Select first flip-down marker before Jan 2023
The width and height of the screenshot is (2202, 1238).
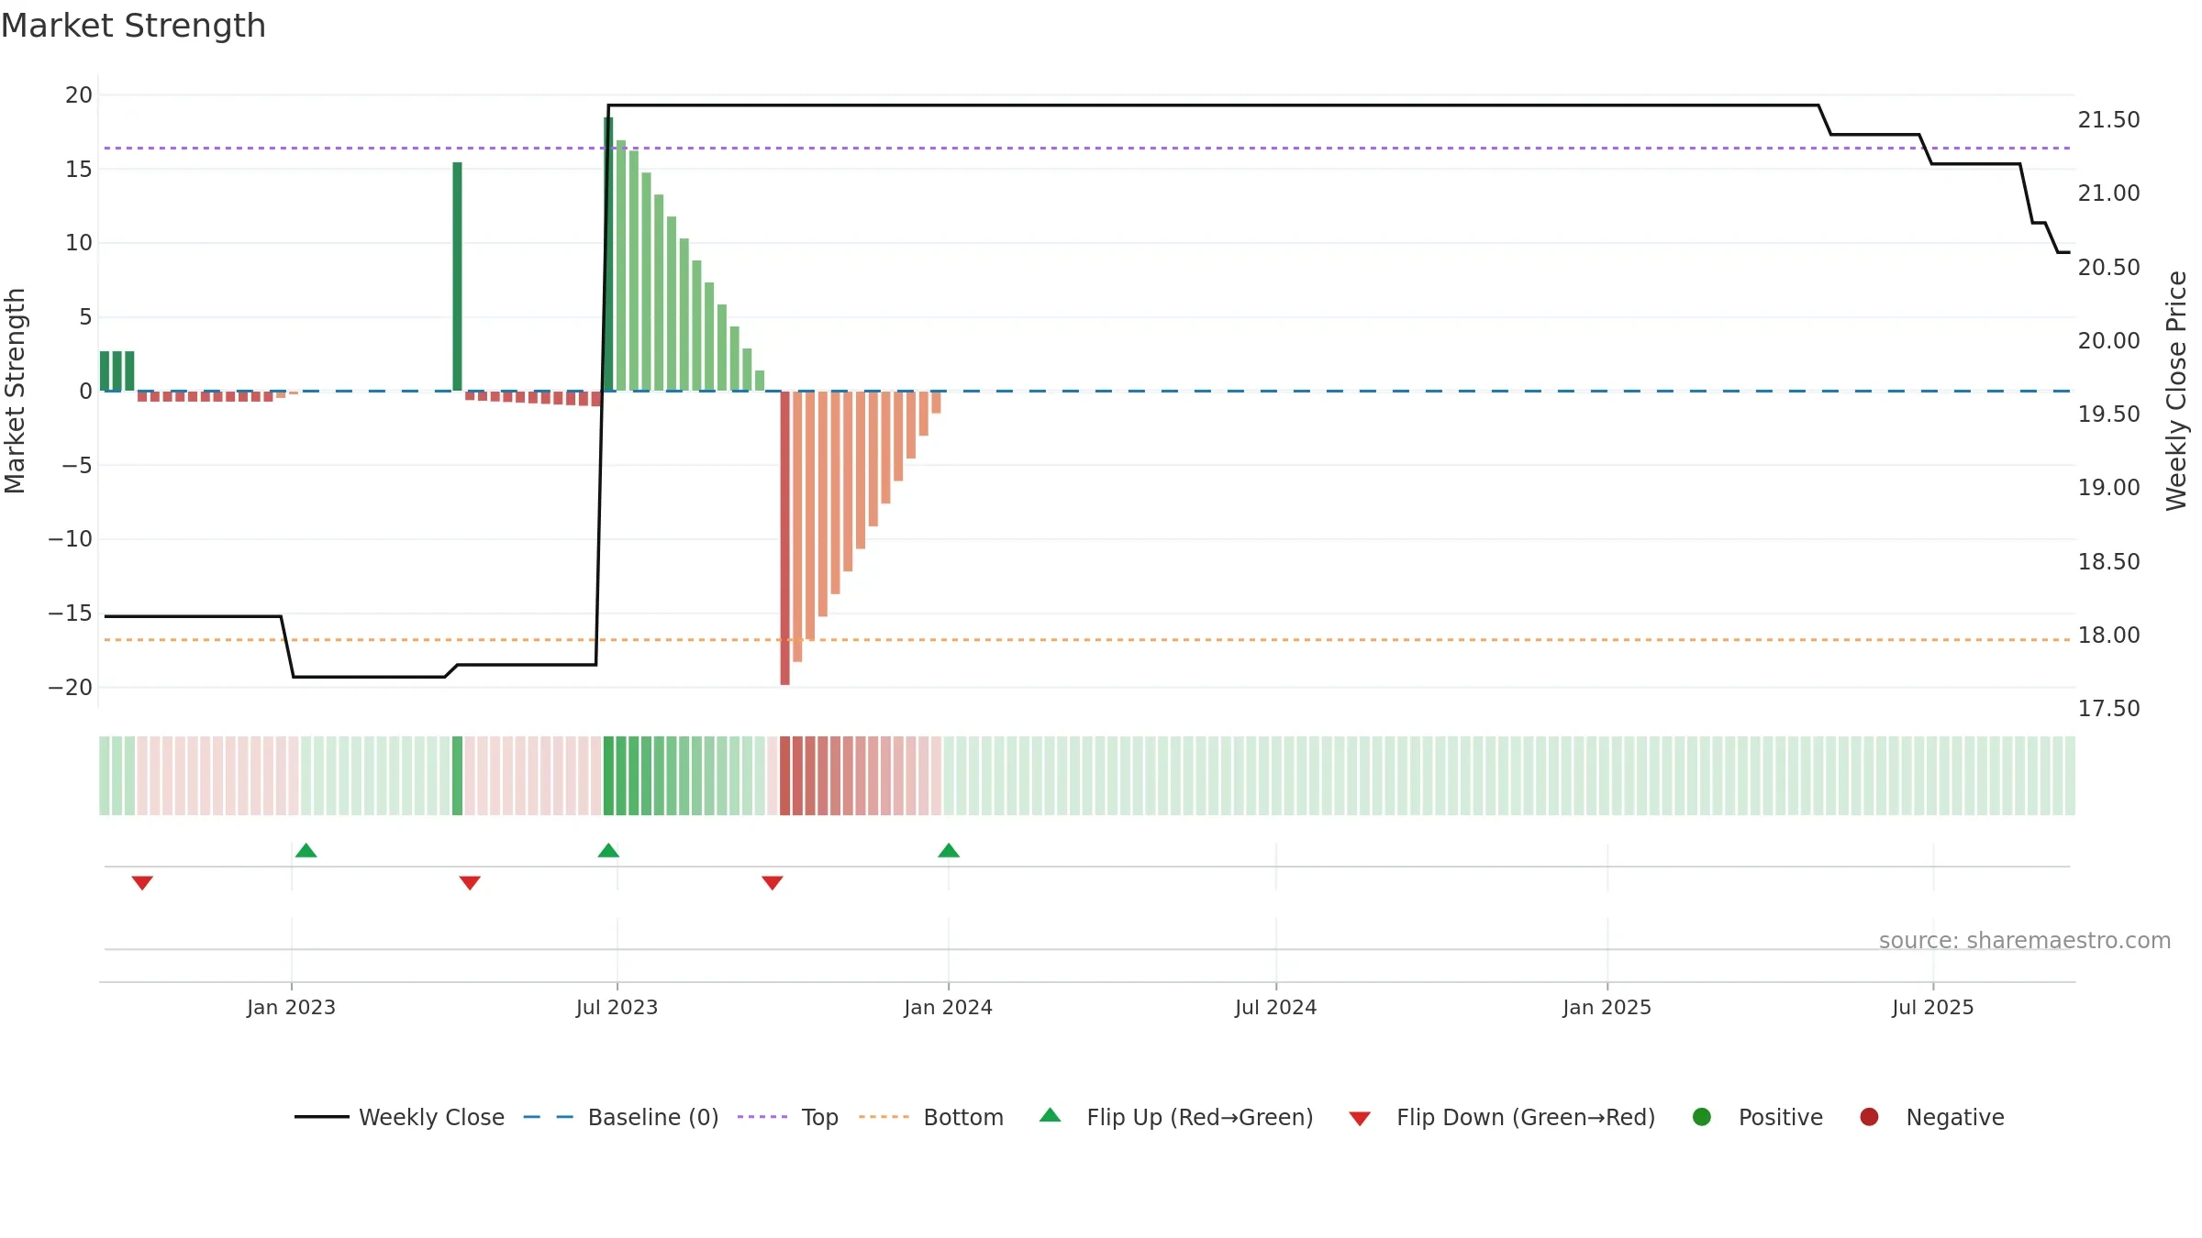pyautogui.click(x=142, y=882)
